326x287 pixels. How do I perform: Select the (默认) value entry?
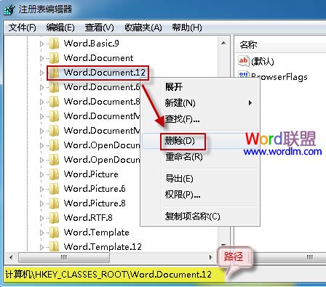click(263, 62)
